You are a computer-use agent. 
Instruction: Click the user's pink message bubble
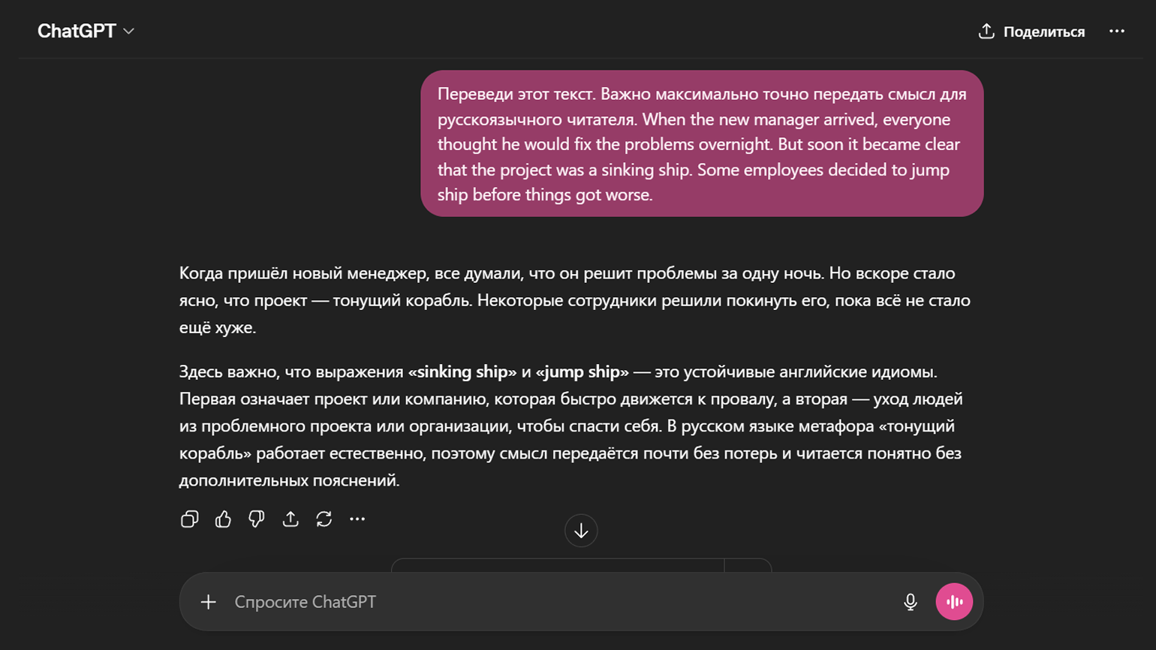(701, 144)
